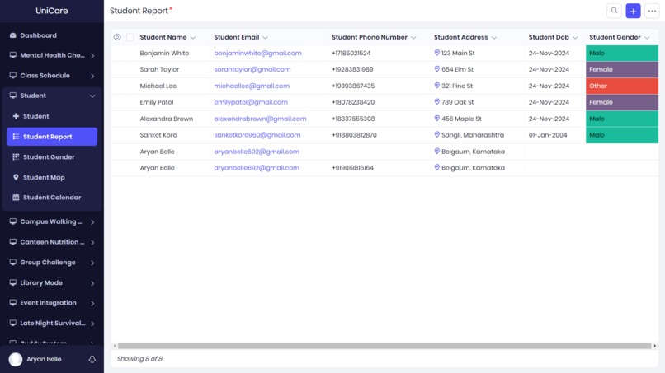Select the Student Report menu item

point(52,137)
